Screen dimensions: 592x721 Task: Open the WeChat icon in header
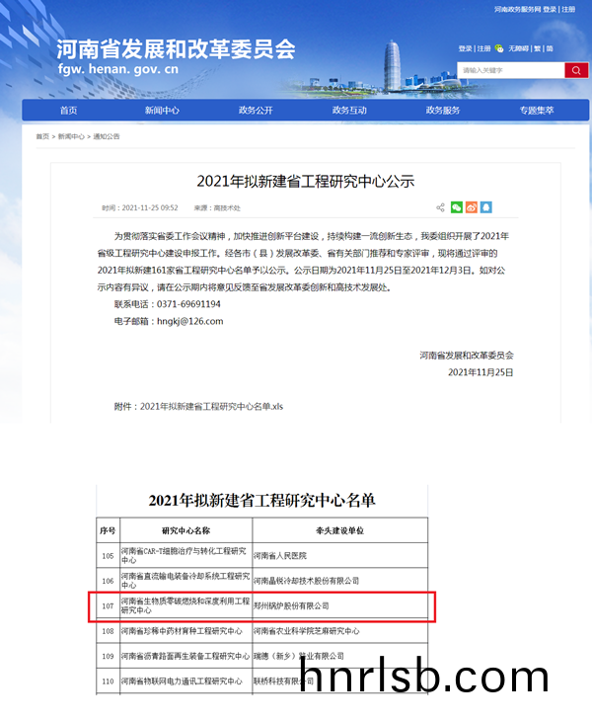[x=499, y=48]
